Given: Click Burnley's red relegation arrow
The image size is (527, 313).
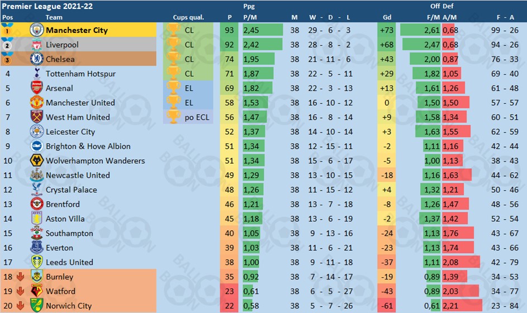Looking at the screenshot, I should (x=20, y=277).
